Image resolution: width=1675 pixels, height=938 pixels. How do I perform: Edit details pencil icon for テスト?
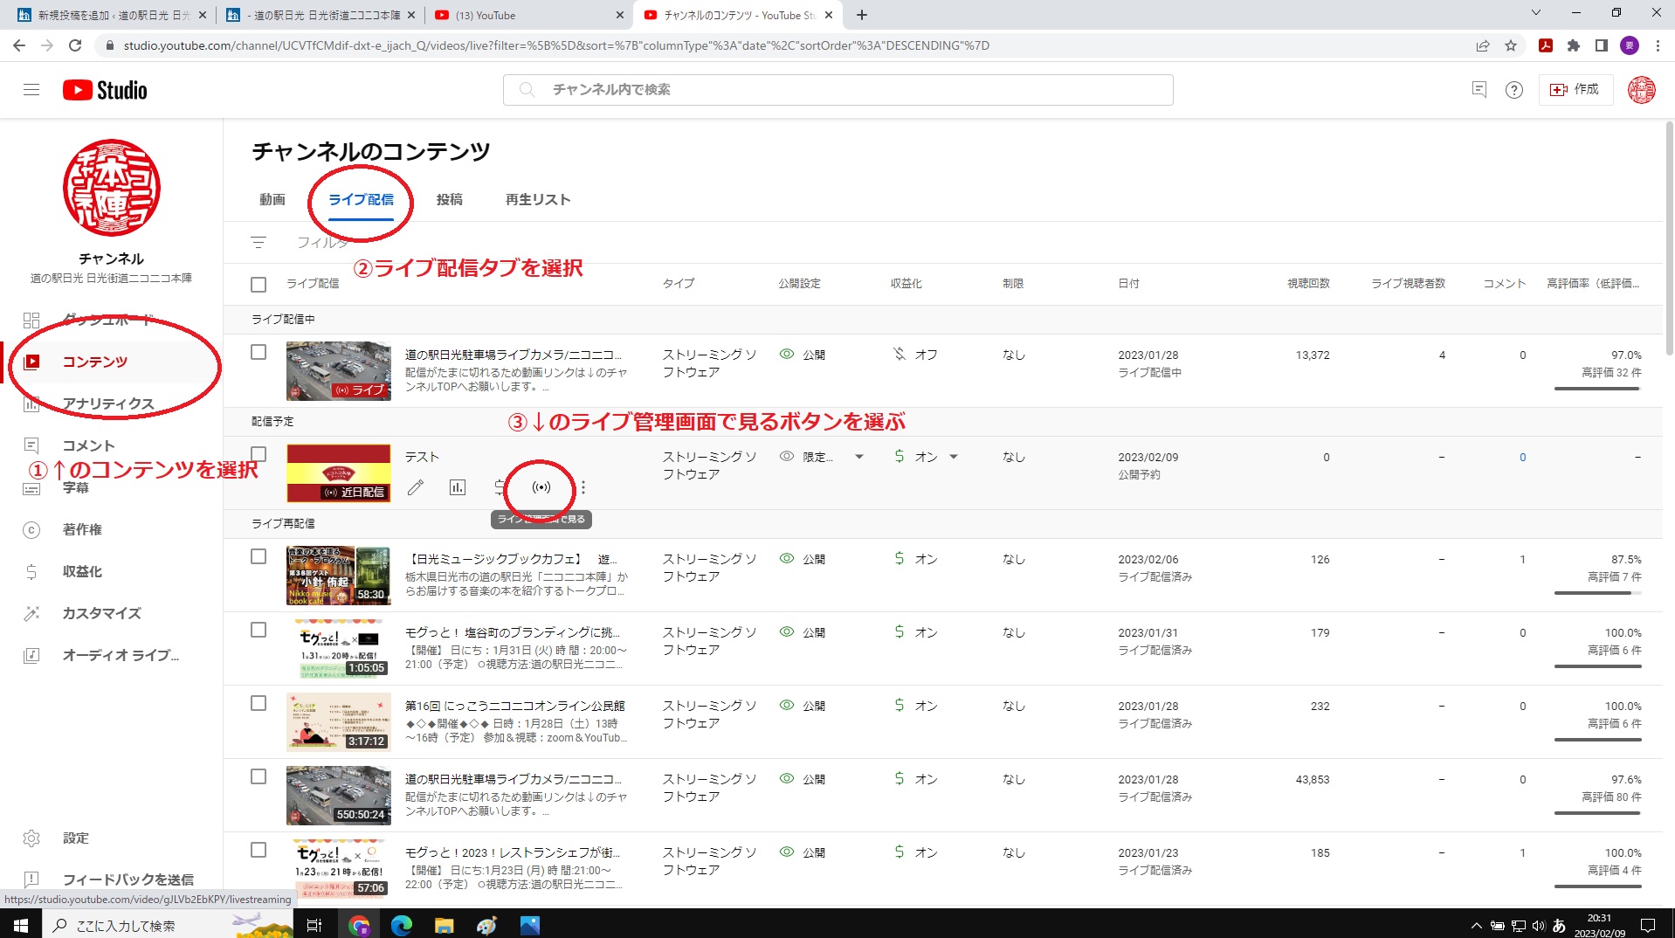[x=416, y=487]
